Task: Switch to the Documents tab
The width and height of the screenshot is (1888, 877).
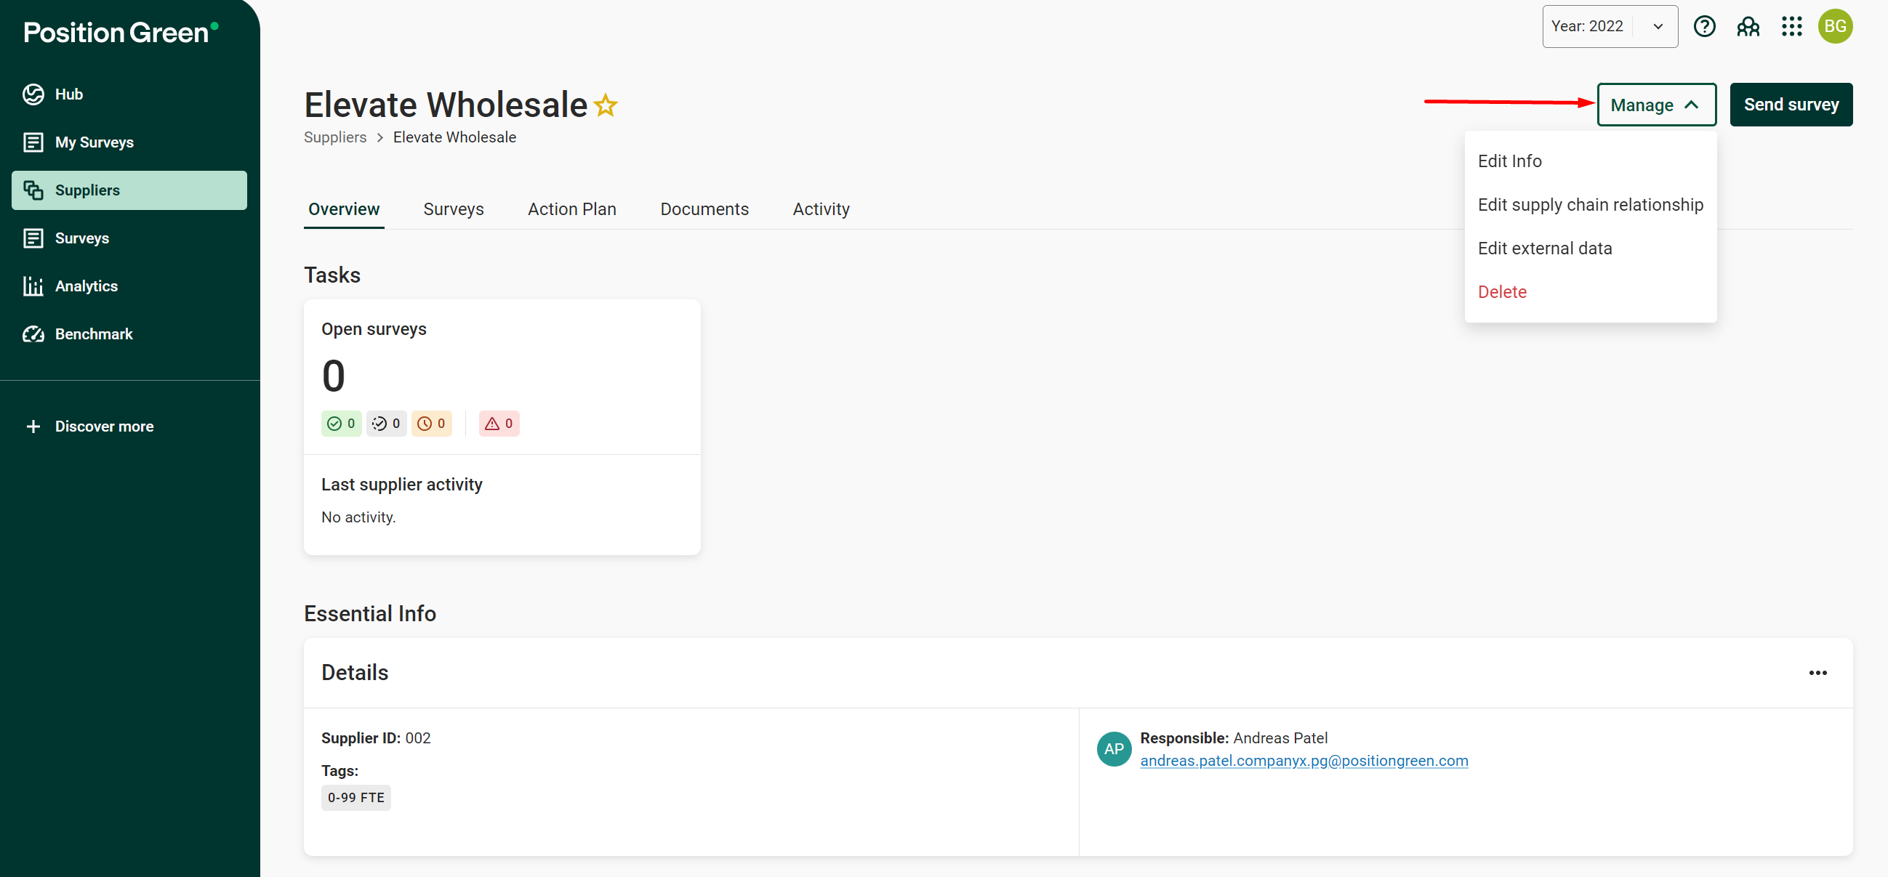Action: (704, 209)
